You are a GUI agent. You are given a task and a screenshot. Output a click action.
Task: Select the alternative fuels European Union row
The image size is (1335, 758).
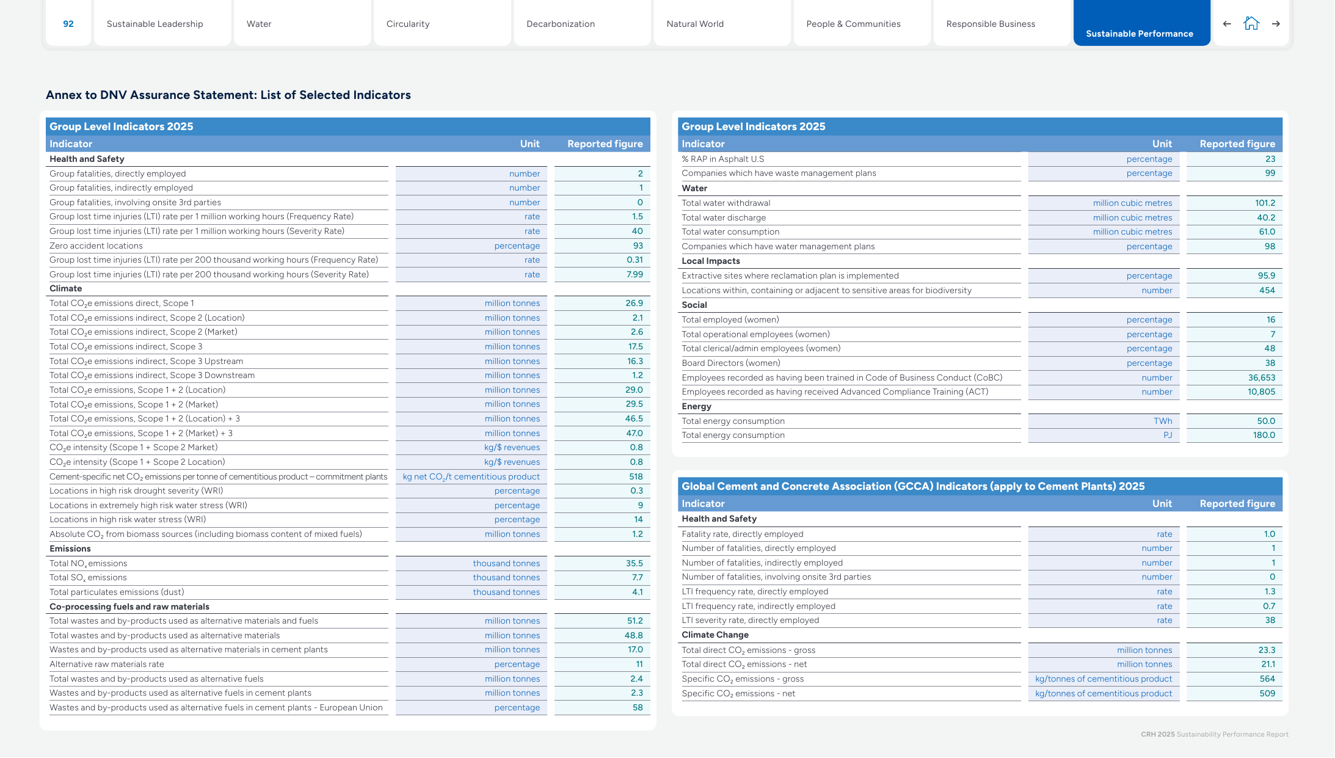[x=349, y=708]
